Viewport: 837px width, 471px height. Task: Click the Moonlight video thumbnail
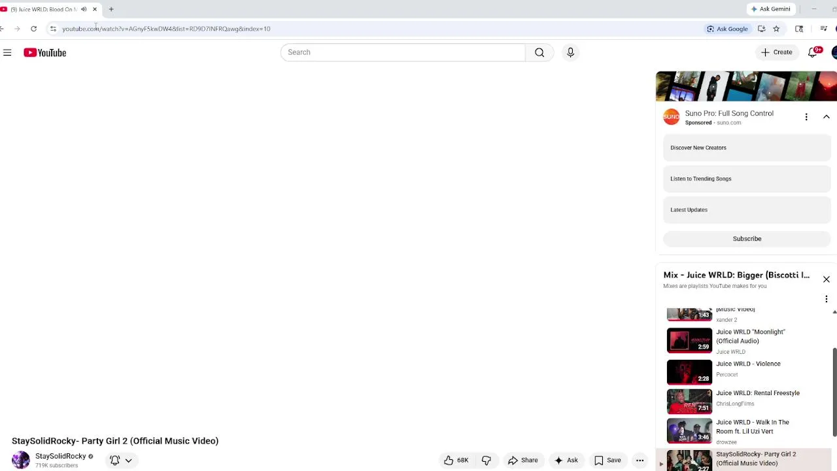(x=689, y=341)
